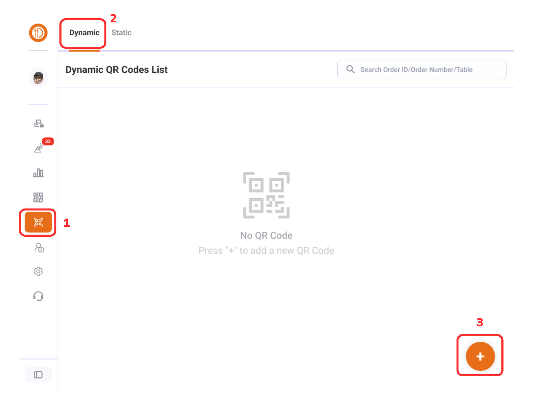The height and width of the screenshot is (404, 534).
Task: Open the settings gear icon
Action: click(38, 271)
